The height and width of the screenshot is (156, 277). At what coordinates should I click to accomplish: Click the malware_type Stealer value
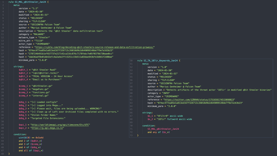tap(44, 38)
